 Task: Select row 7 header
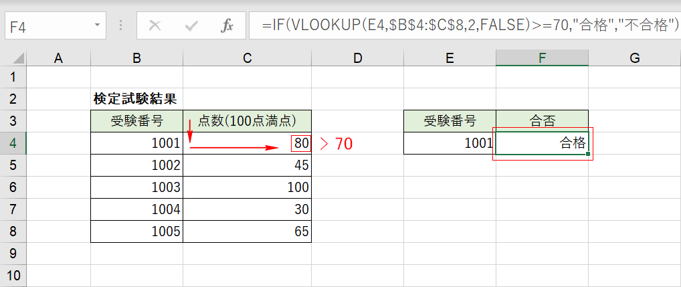click(13, 209)
